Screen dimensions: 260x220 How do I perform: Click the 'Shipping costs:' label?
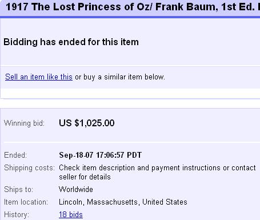[29, 168]
